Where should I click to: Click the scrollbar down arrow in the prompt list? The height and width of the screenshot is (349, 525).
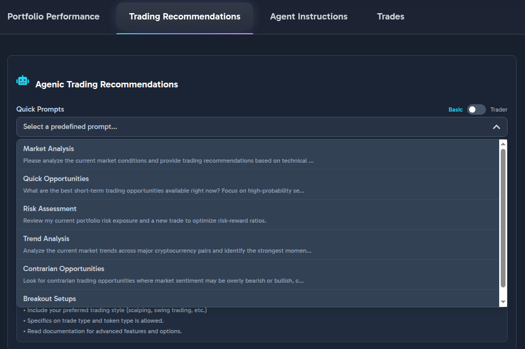503,302
